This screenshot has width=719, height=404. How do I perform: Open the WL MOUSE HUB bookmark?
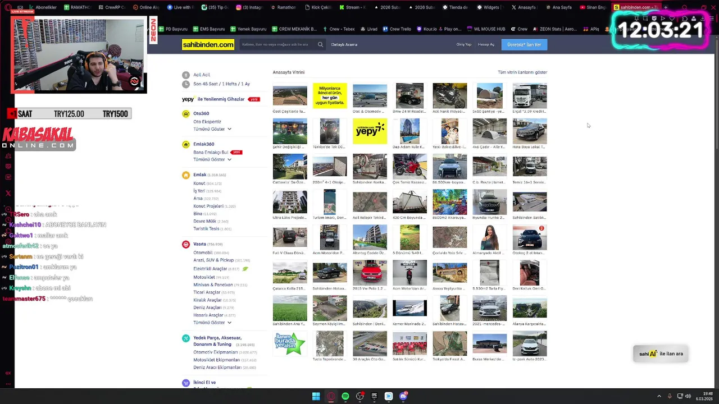pos(486,29)
